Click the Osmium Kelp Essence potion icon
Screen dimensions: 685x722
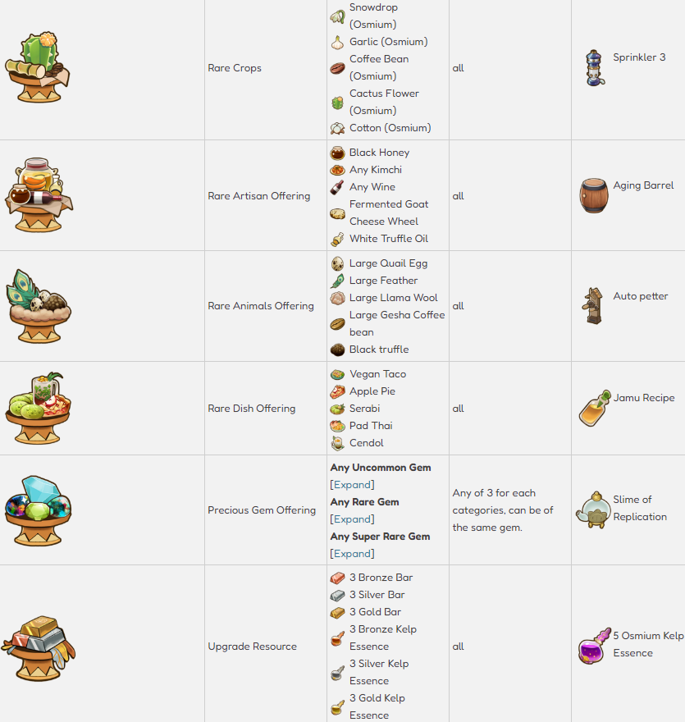tap(594, 646)
